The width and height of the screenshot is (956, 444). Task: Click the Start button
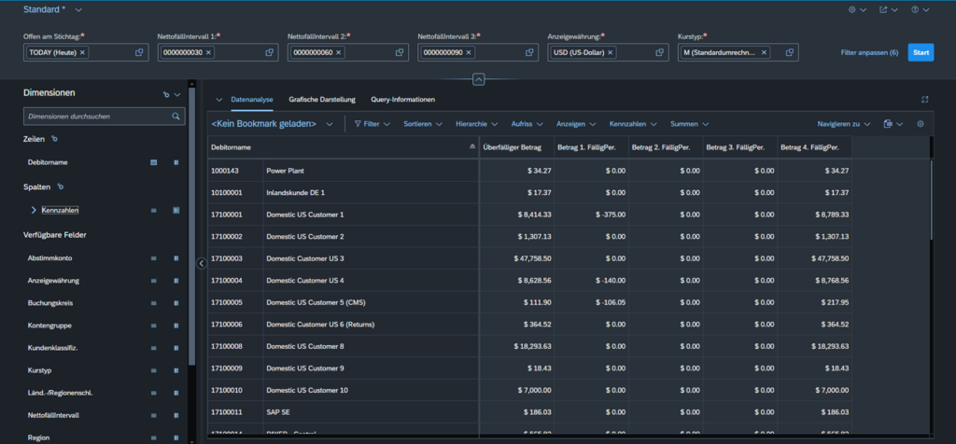click(921, 52)
